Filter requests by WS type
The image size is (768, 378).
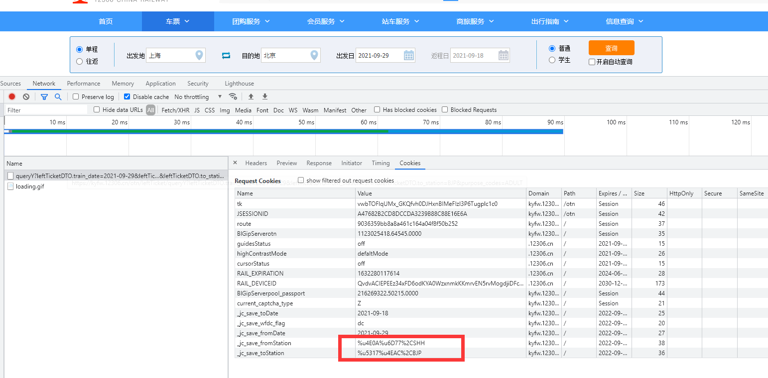click(x=293, y=110)
